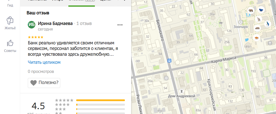Click the 'Ваш отзыв' heading

coord(38,13)
